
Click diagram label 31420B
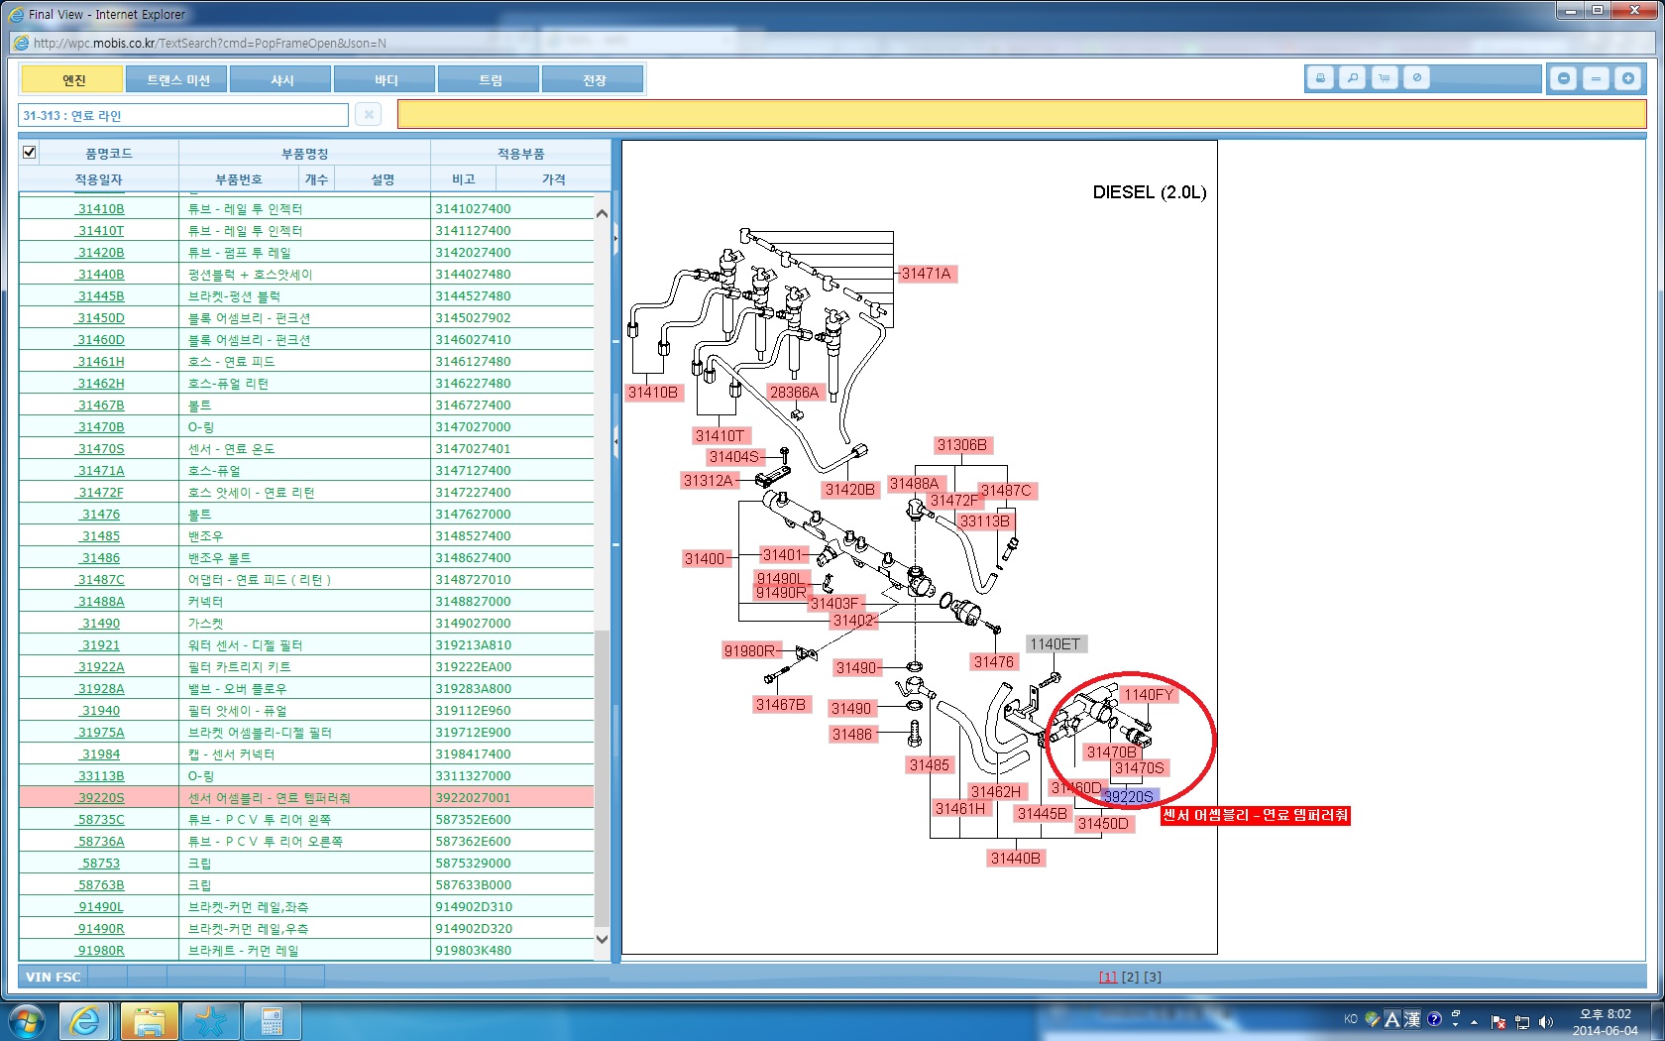tap(850, 490)
